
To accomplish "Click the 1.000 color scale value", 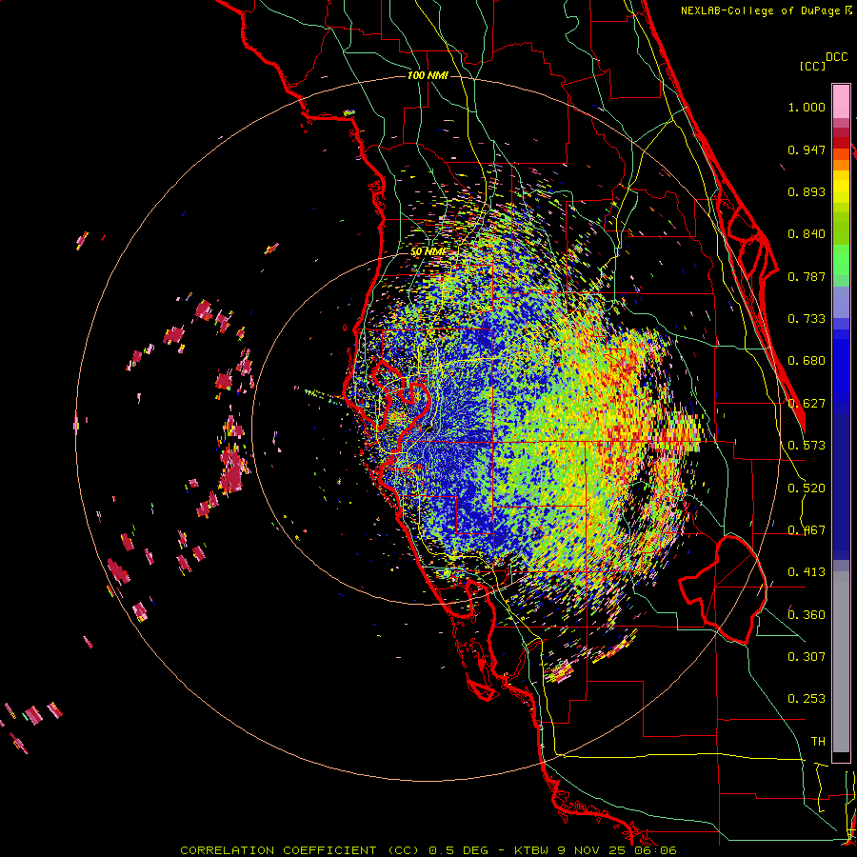I will [807, 107].
